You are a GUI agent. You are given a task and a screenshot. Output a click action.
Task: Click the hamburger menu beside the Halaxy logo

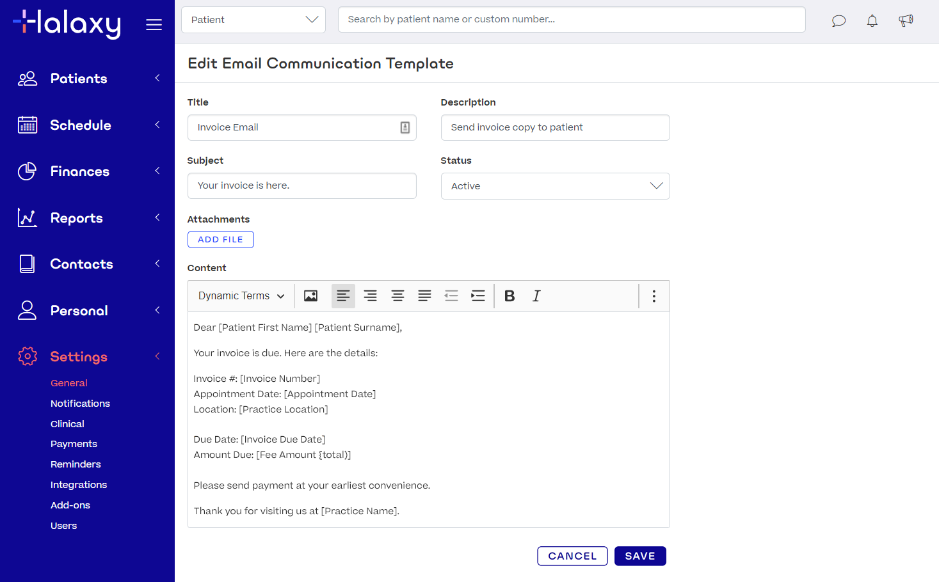coord(154,24)
